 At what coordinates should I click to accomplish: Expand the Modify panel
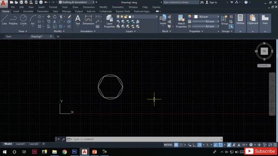click(x=59, y=31)
